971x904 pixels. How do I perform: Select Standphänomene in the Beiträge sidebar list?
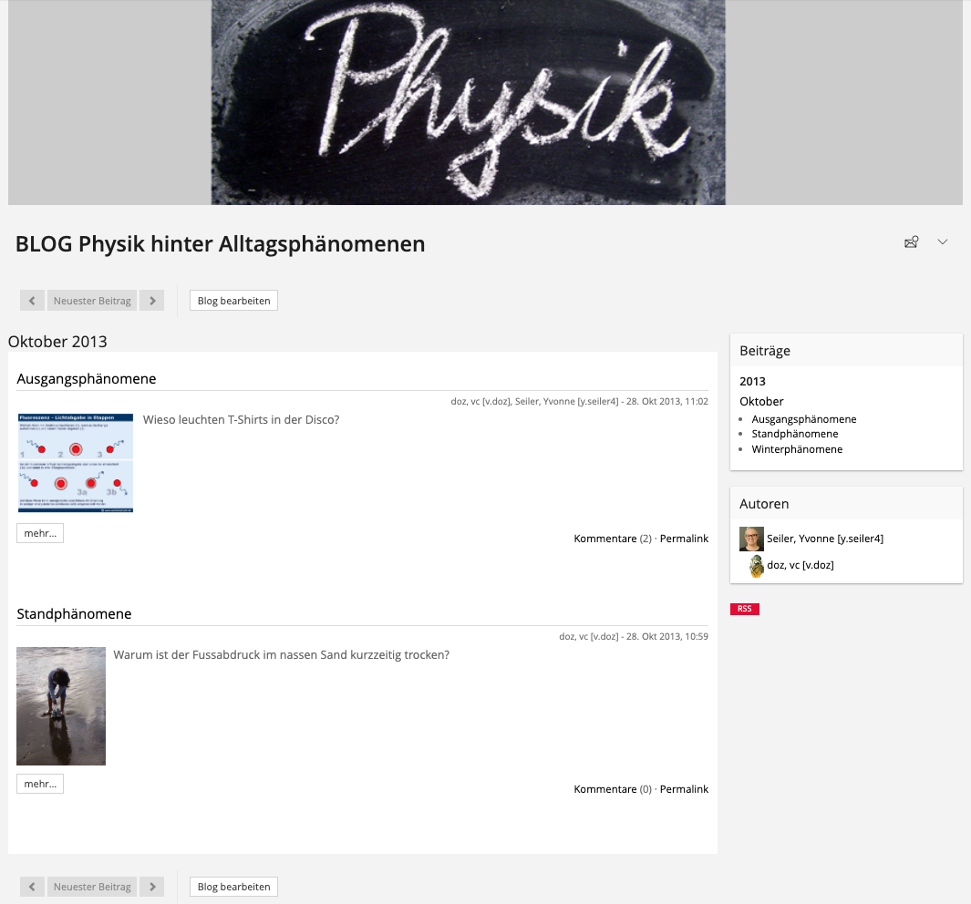click(x=795, y=435)
